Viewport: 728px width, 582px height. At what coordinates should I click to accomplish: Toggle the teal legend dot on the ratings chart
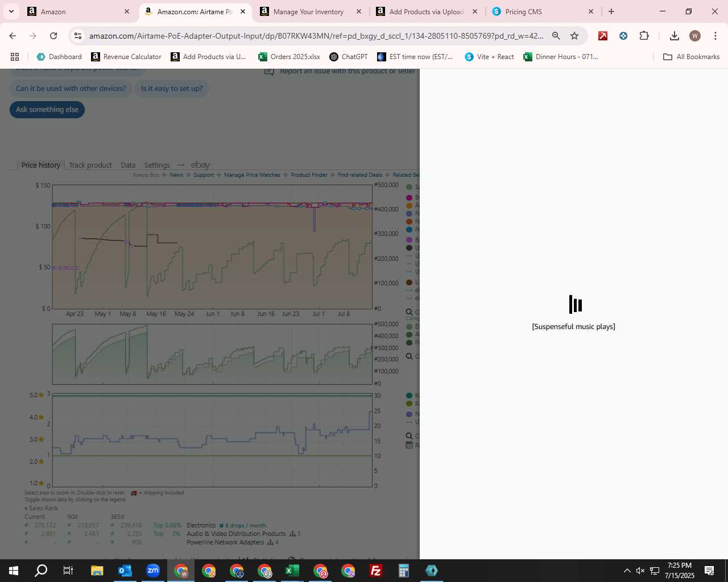point(409,396)
